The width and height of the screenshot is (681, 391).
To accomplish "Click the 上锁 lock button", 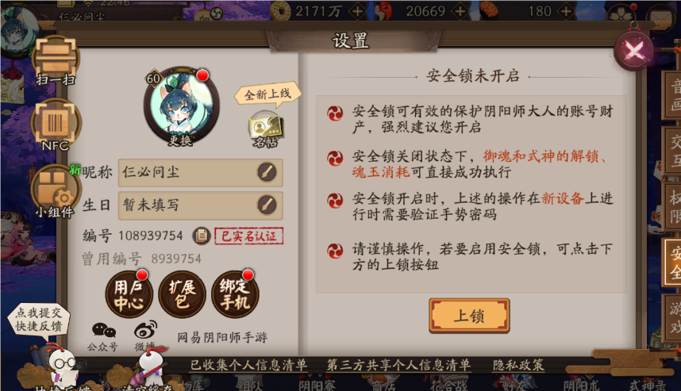I will (x=469, y=316).
